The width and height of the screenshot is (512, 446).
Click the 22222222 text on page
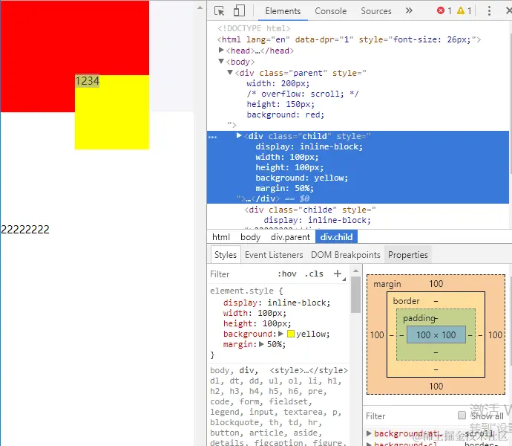tap(25, 229)
